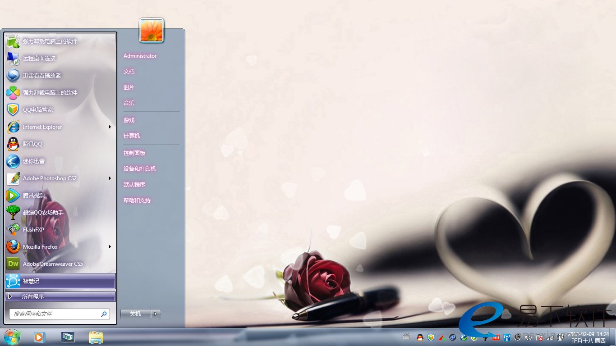Launch Adobe Photoshop CS2
Image resolution: width=616 pixels, height=346 pixels.
tap(60, 178)
